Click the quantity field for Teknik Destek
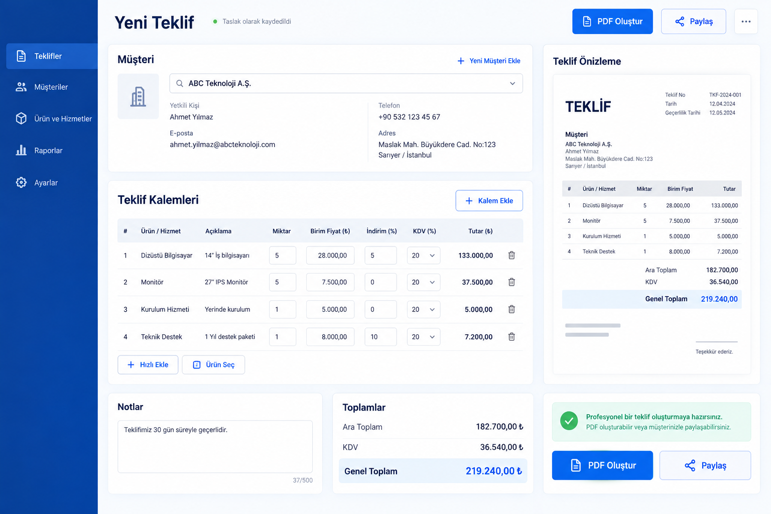This screenshot has height=514, width=771. point(283,337)
